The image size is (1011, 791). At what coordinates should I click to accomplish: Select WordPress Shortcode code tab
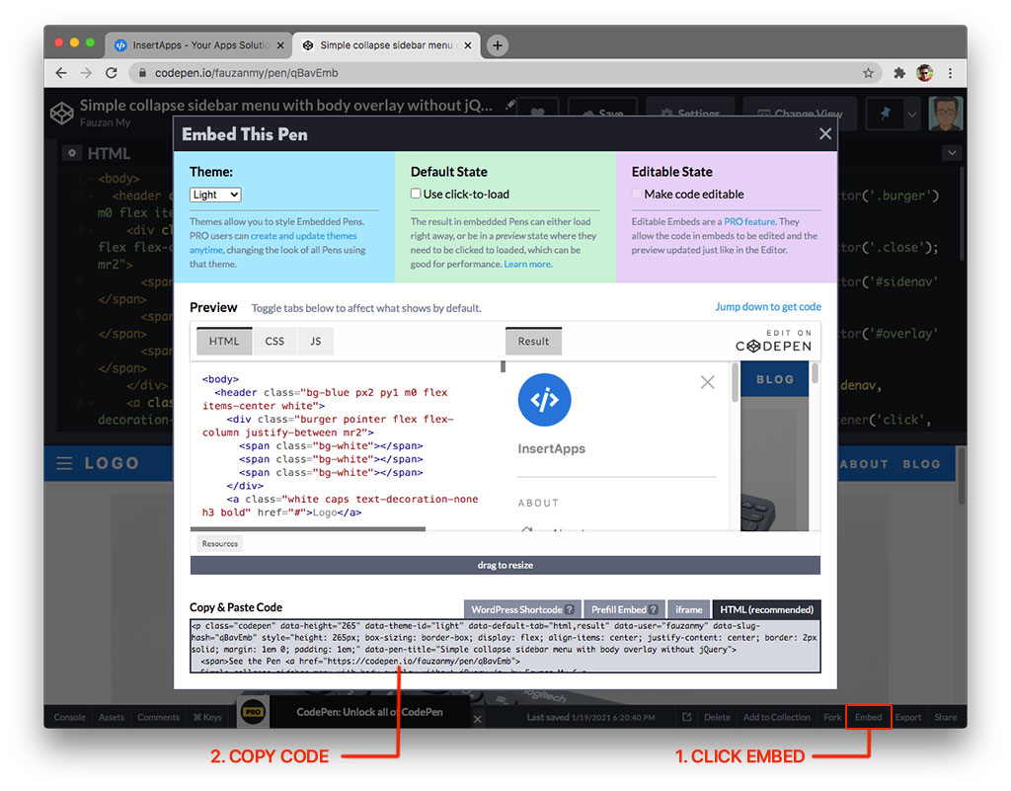pos(523,609)
